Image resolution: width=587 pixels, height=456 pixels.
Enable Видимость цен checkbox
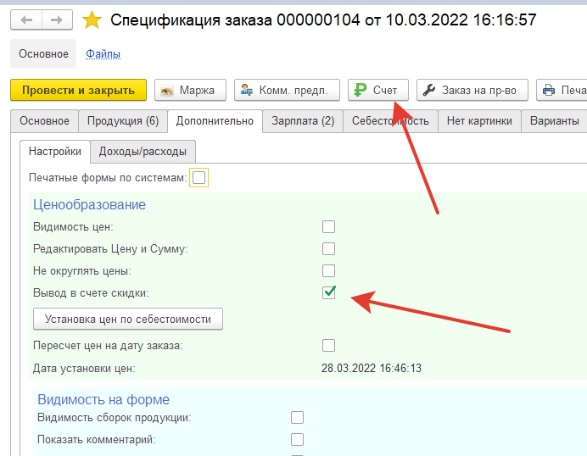tap(328, 226)
